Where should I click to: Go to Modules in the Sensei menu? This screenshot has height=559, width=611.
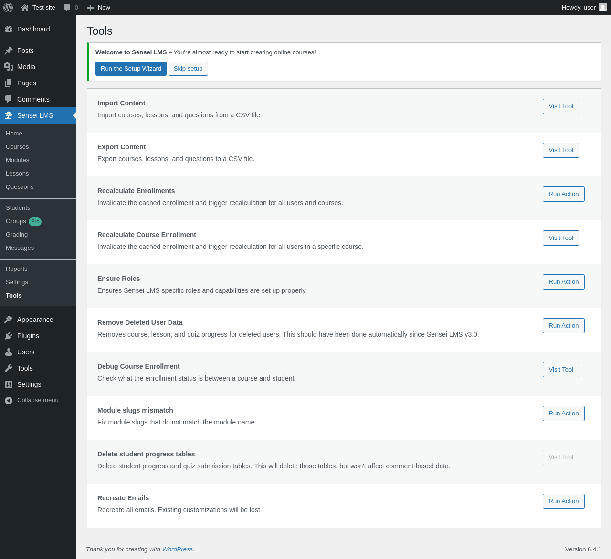pos(38,160)
